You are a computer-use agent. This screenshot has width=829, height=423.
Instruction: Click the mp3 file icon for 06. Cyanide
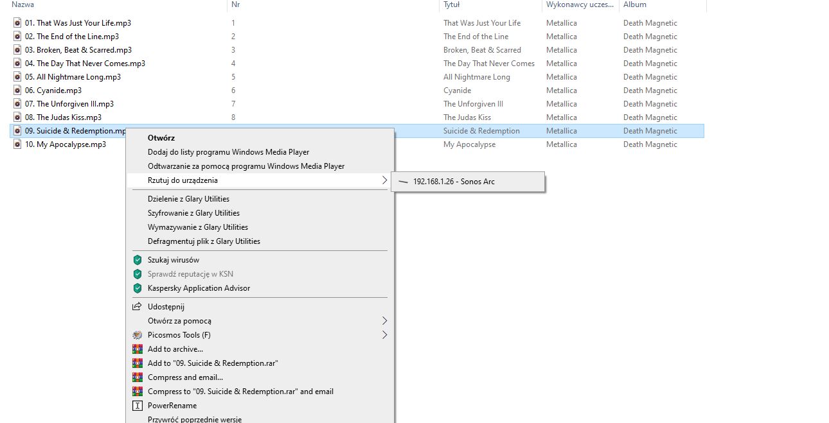(x=18, y=91)
